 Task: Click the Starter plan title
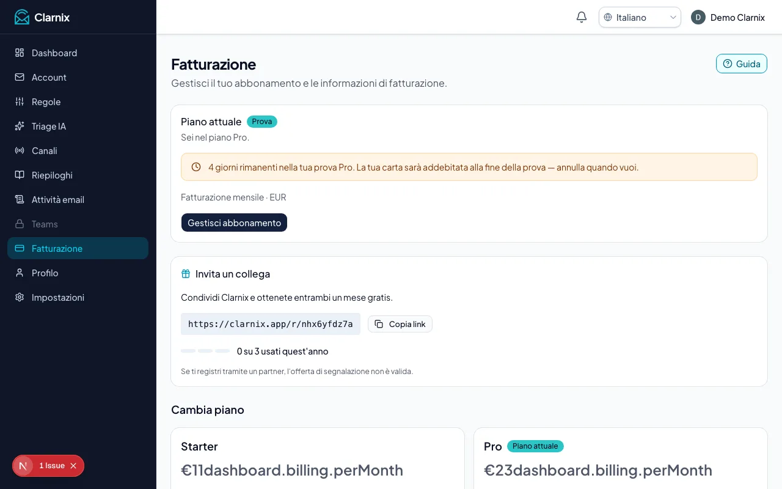point(199,446)
